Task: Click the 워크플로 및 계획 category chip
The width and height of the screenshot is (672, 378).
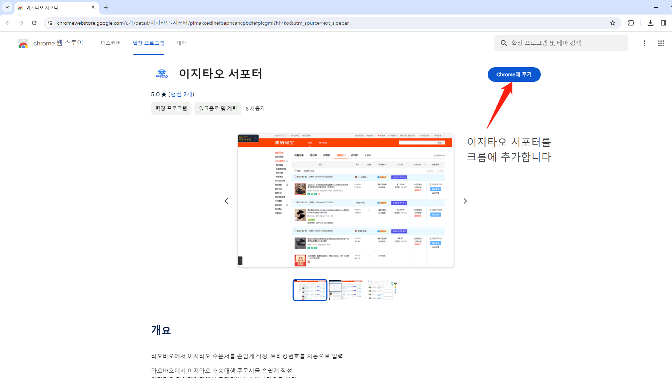Action: coord(218,109)
